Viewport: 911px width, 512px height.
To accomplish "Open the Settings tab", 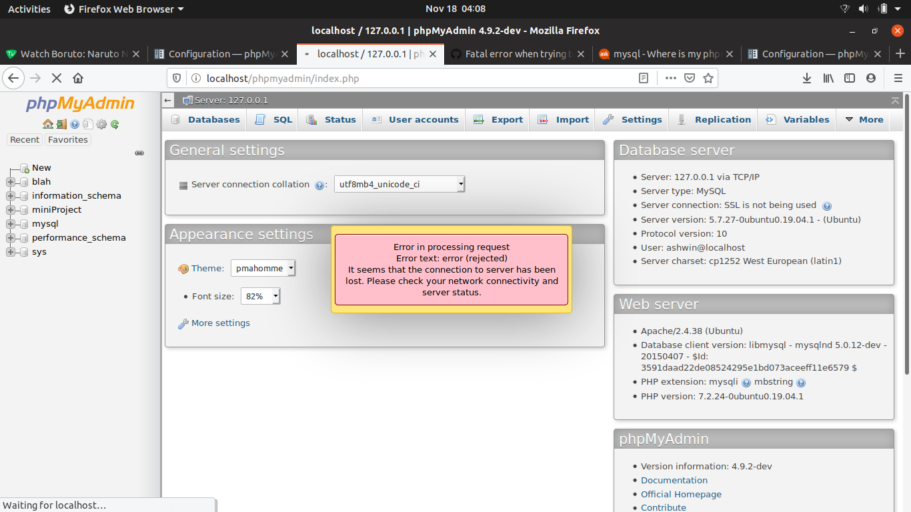I will click(632, 120).
